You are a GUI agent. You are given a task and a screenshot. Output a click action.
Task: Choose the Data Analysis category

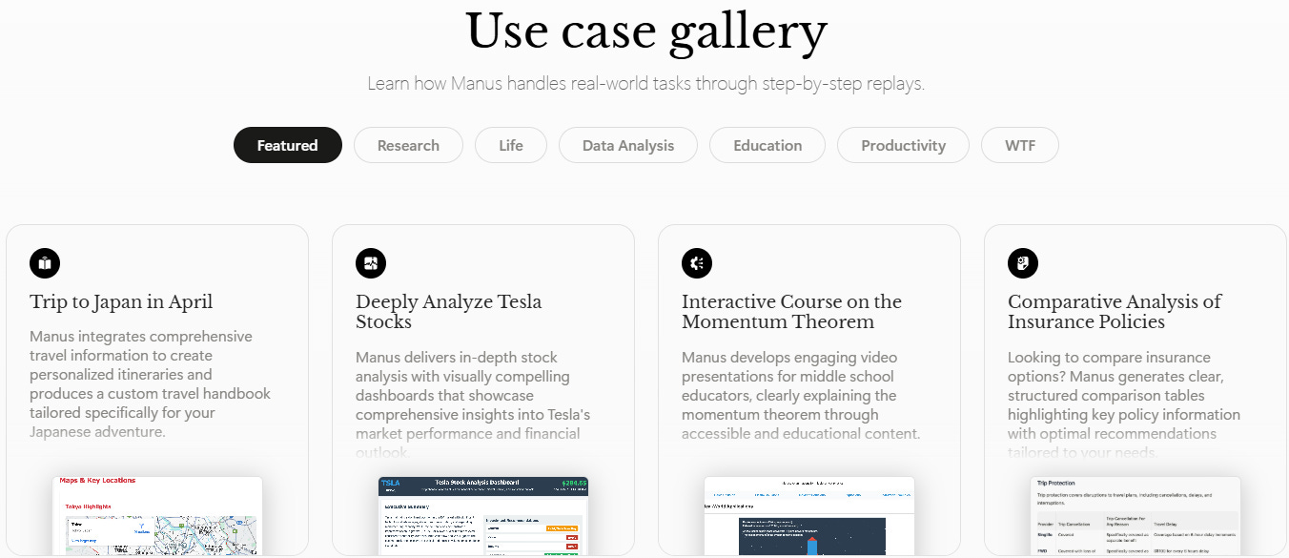pos(628,145)
